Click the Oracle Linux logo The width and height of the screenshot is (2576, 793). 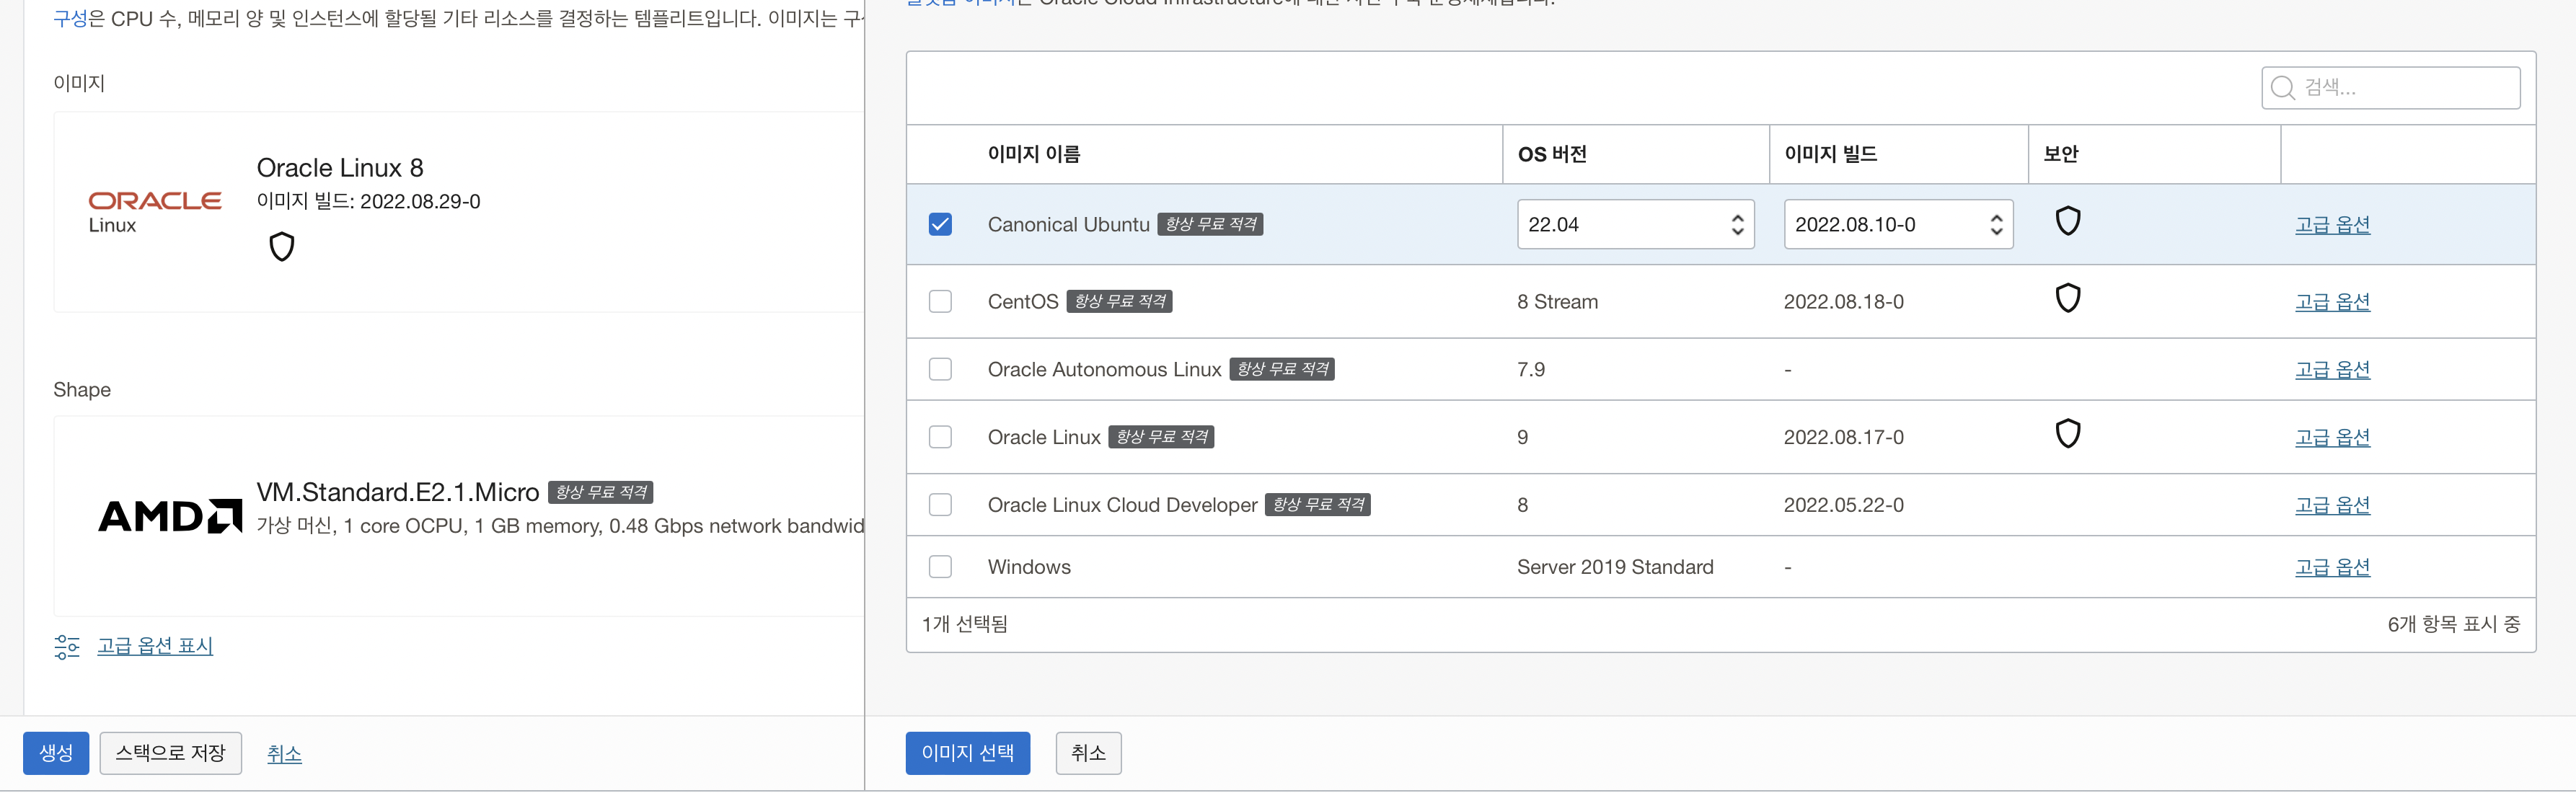point(155,212)
